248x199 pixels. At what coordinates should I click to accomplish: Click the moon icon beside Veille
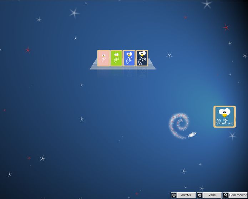[200, 195]
